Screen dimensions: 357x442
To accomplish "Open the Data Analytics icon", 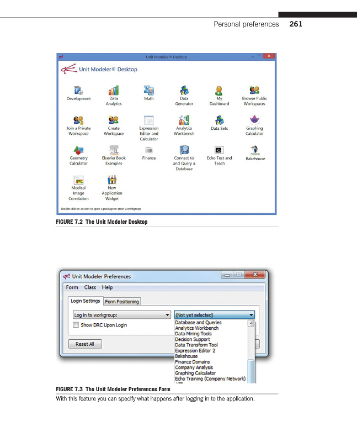I will [114, 91].
